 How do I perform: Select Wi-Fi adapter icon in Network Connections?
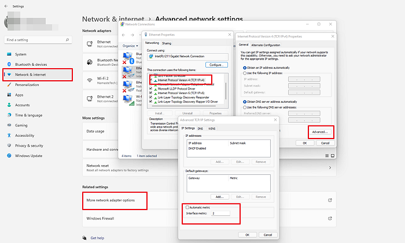coord(128,100)
